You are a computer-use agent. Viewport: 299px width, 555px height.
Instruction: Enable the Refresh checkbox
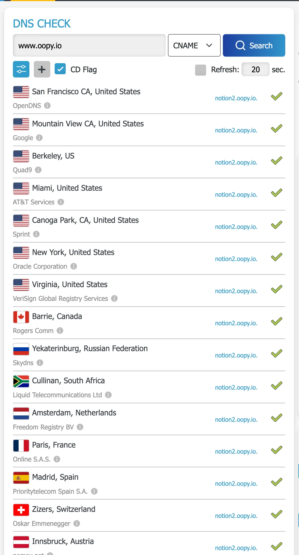click(x=201, y=70)
